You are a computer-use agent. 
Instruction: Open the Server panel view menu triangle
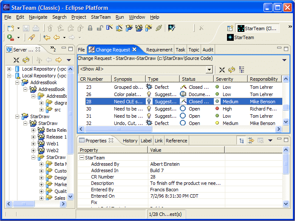point(69,60)
